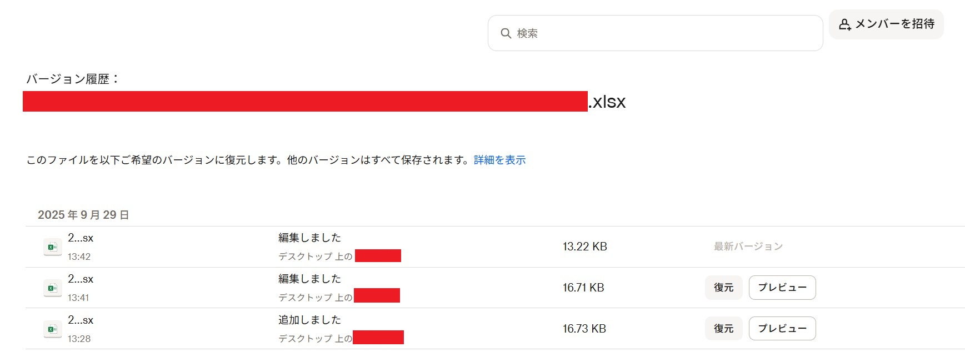Click the invite member person icon
This screenshot has width=965, height=357.
[844, 24]
